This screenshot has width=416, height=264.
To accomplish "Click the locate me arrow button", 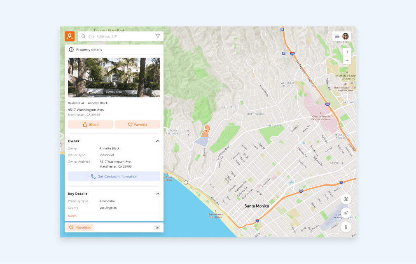I will 346,213.
